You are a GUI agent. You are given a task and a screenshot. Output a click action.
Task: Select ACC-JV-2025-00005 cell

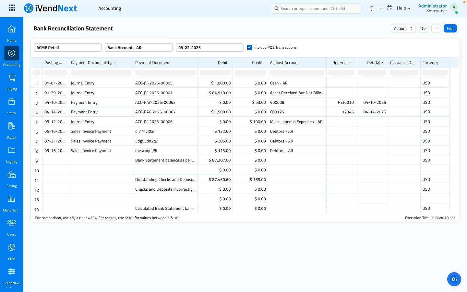(x=165, y=83)
